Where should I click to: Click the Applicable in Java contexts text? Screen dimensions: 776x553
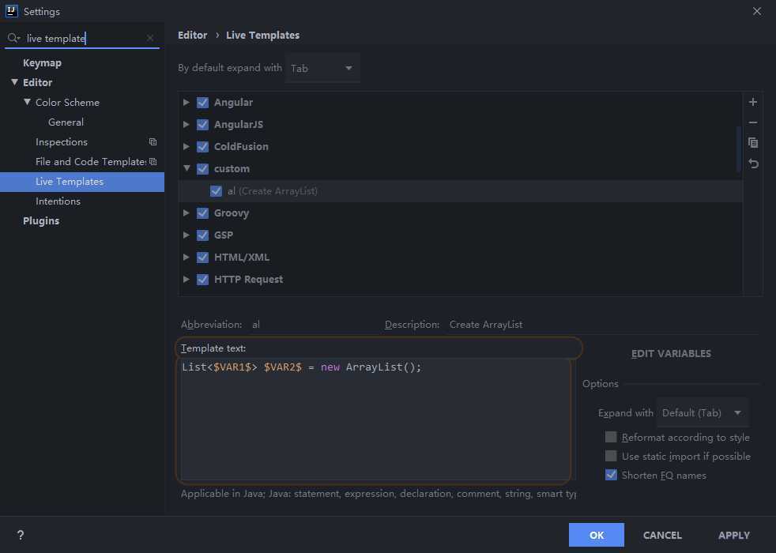(378, 494)
